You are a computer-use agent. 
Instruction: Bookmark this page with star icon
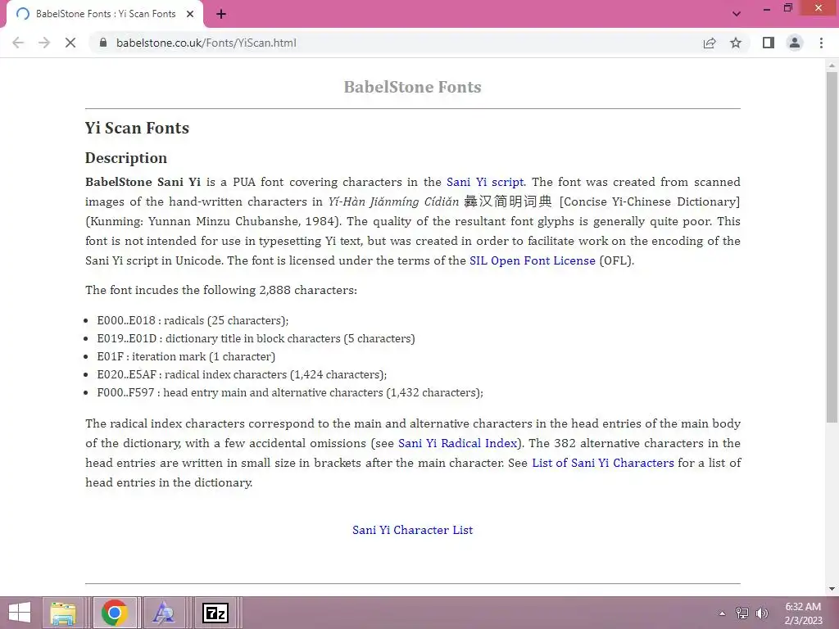tap(736, 43)
